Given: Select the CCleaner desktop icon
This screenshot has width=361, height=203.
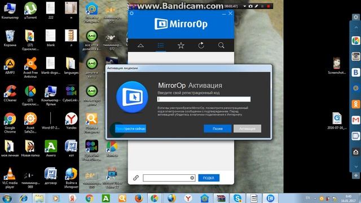Looking at the screenshot, I should (x=10, y=94).
